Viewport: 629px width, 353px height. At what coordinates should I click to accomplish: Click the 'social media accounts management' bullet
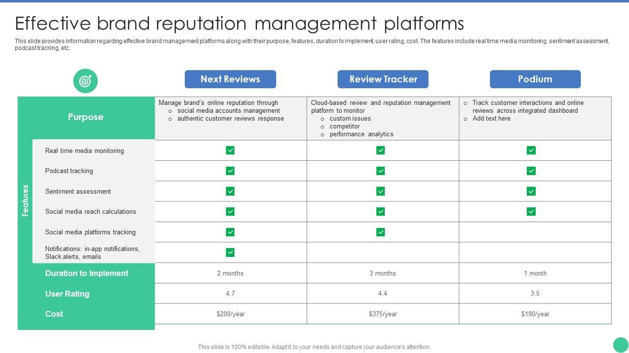pos(229,111)
